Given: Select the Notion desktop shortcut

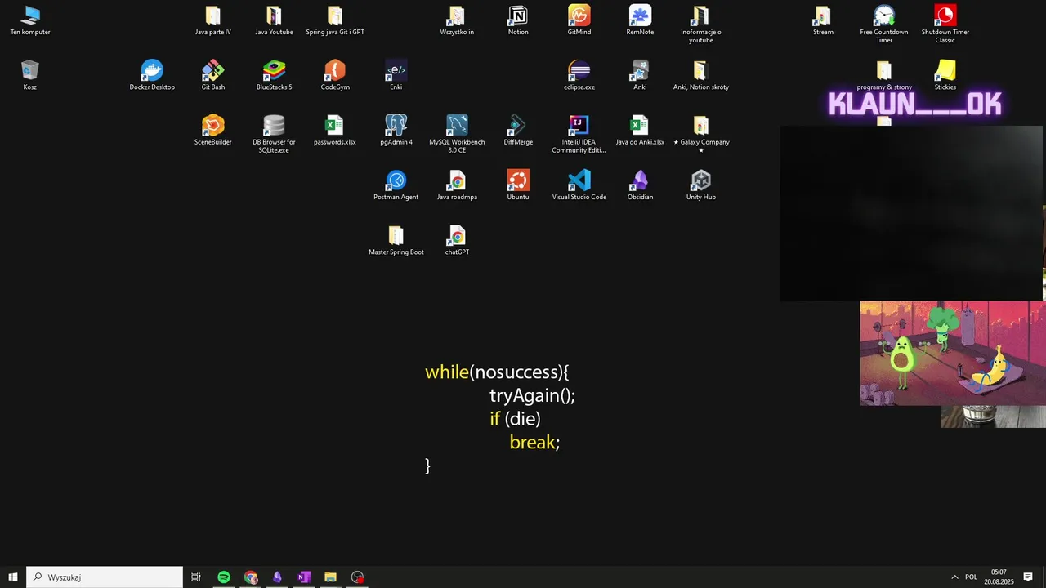Looking at the screenshot, I should [x=518, y=21].
